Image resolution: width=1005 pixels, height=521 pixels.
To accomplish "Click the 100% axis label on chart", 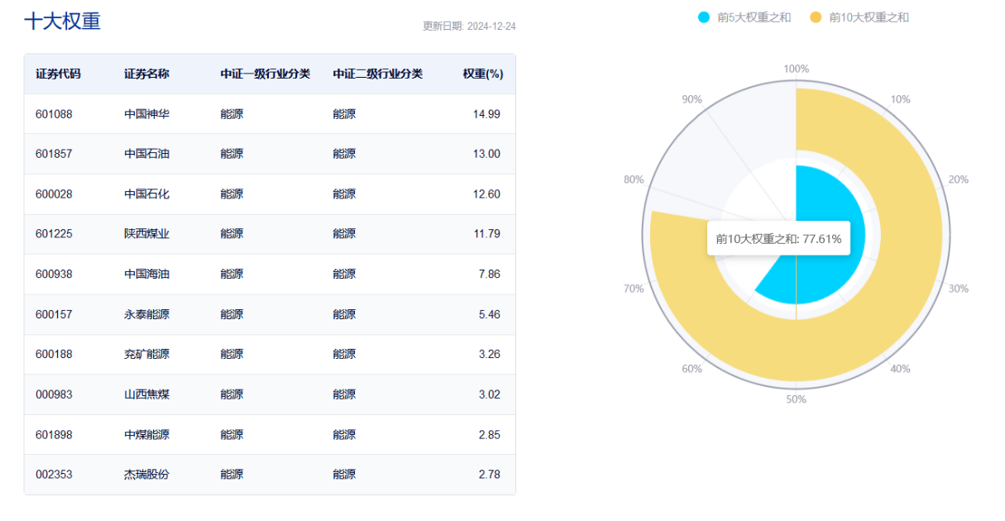I will pyautogui.click(x=797, y=69).
